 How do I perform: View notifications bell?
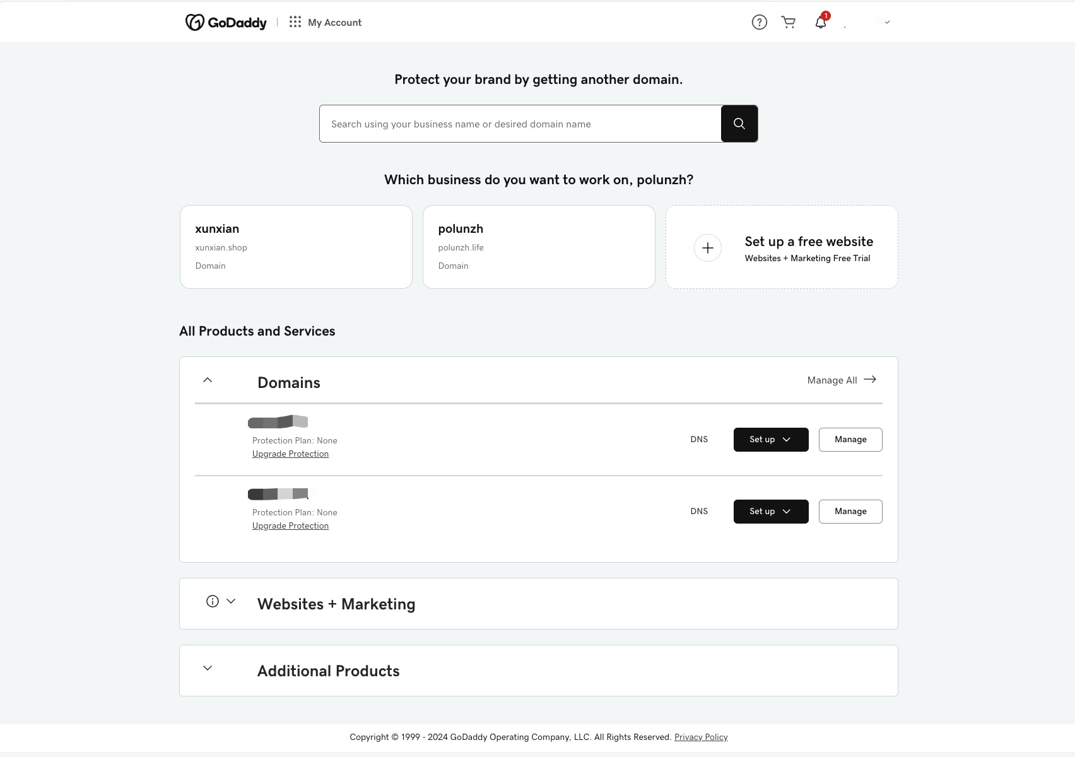click(x=820, y=22)
